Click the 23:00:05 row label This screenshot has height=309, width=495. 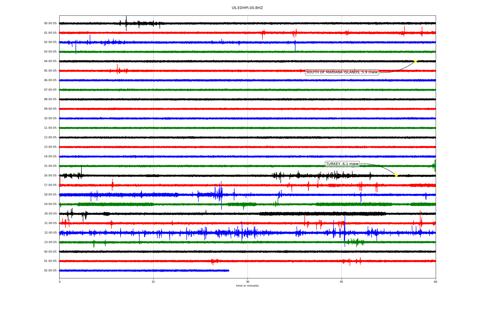(50, 242)
